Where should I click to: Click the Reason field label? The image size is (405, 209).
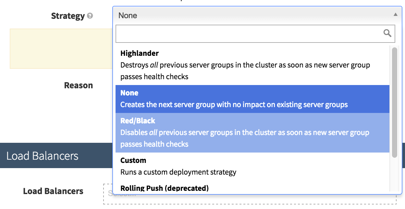[79, 85]
